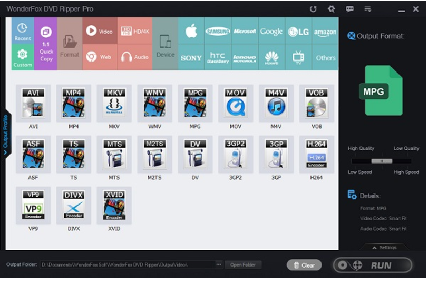Image resolution: width=428 pixels, height=286 pixels.
Task: Collapse the Output Profile side panel
Action: [x=5, y=135]
